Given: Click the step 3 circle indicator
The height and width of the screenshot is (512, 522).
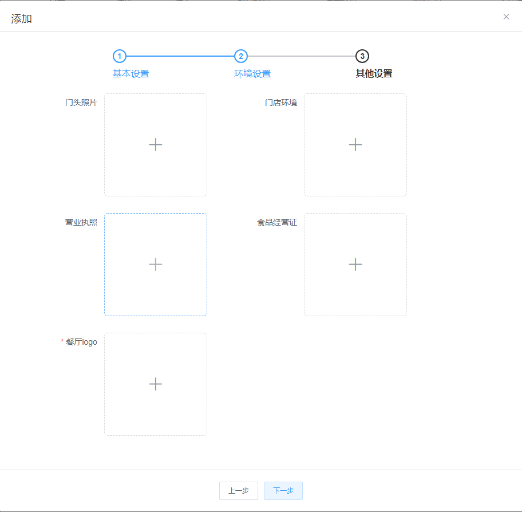Looking at the screenshot, I should 362,56.
